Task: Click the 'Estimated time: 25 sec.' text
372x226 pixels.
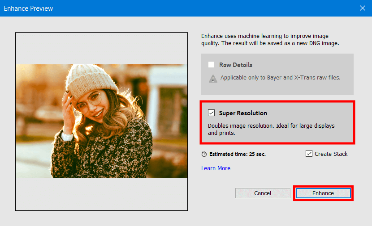Action: click(x=238, y=154)
